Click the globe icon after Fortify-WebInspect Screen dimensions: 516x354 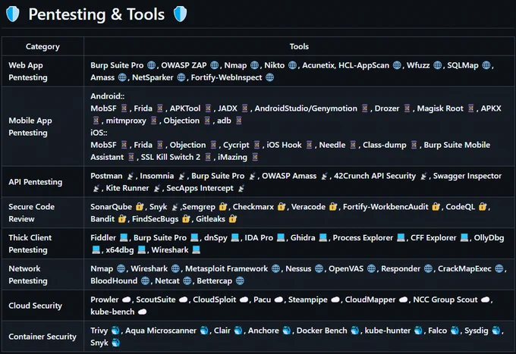click(x=269, y=77)
